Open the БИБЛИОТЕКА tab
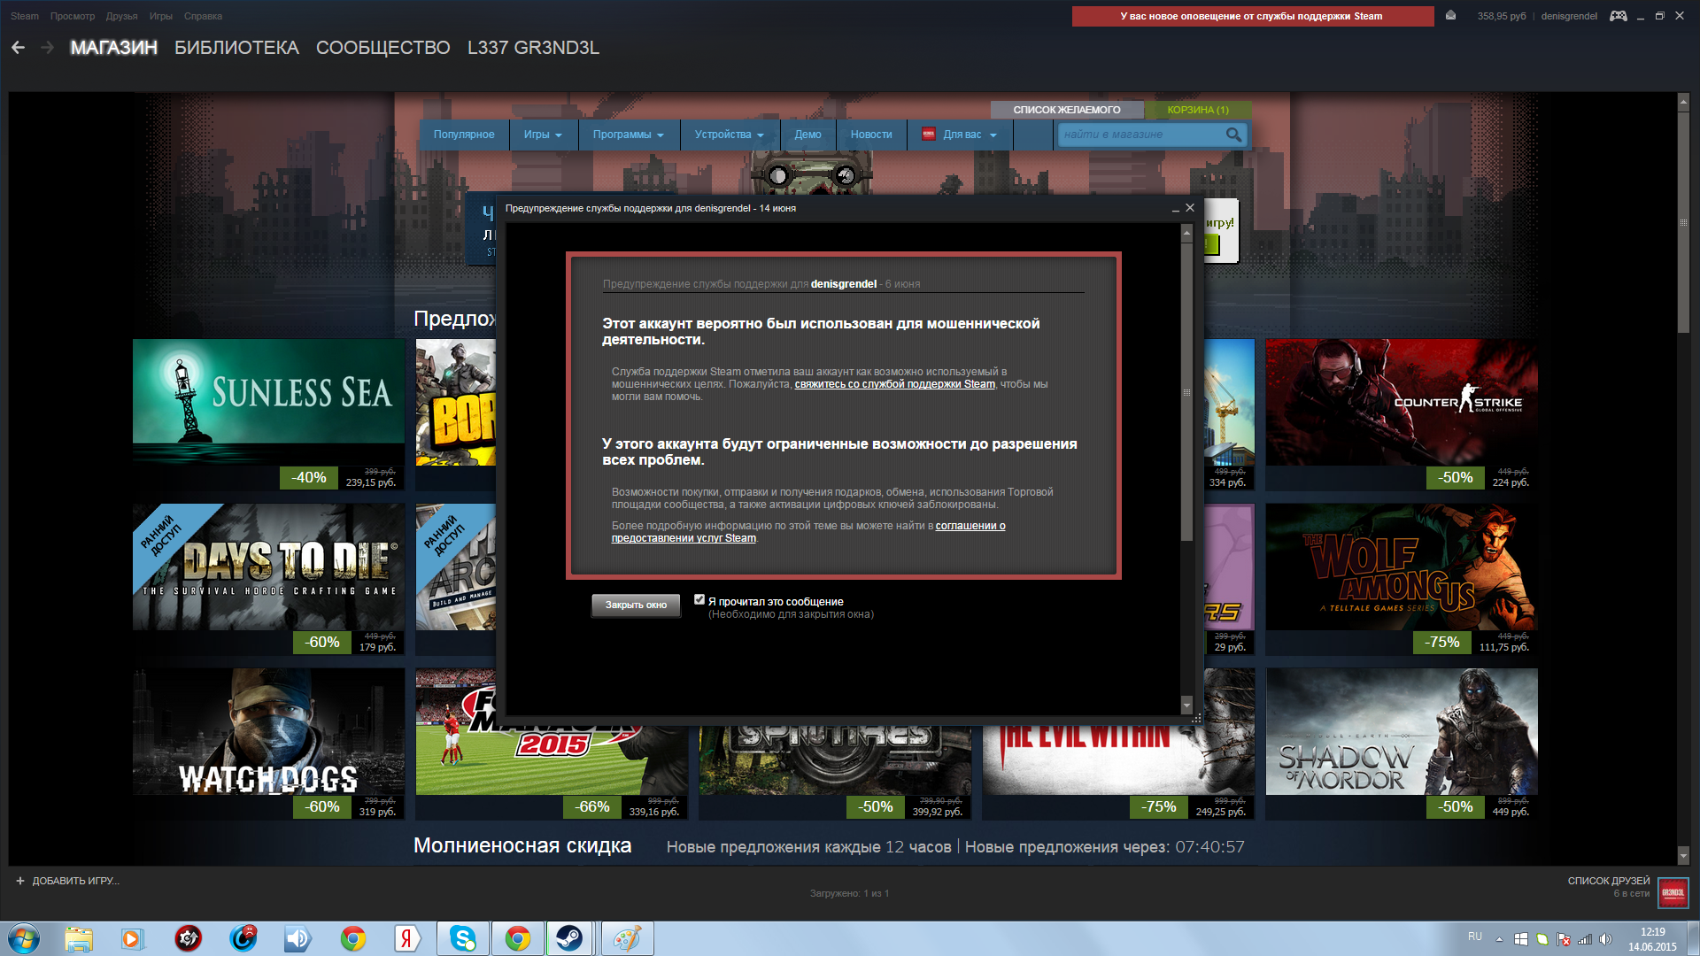This screenshot has height=956, width=1700. tap(236, 48)
